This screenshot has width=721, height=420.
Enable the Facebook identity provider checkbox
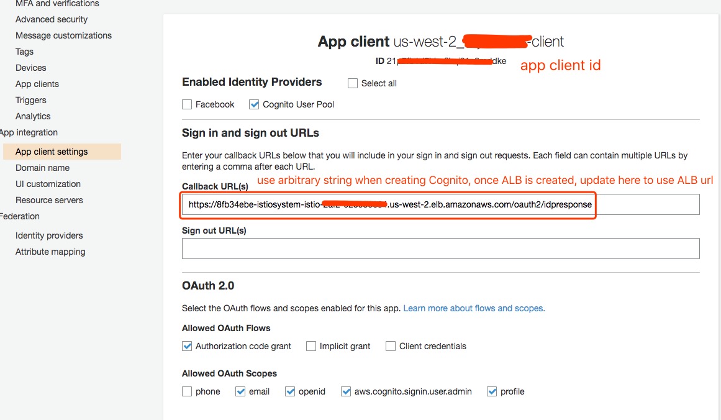click(x=187, y=104)
